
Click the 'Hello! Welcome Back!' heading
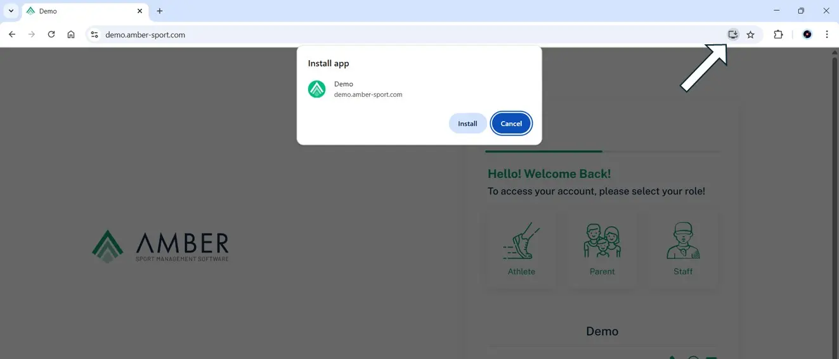point(549,173)
